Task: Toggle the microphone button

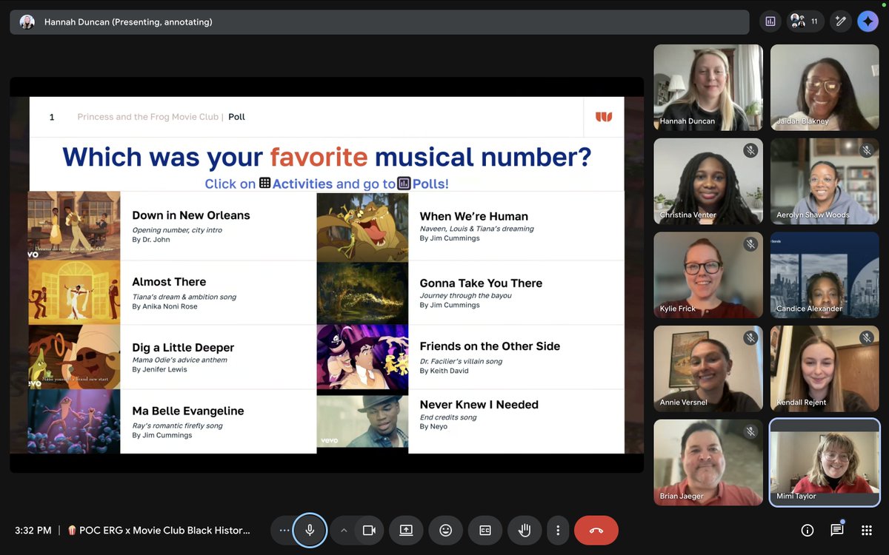Action: [310, 530]
